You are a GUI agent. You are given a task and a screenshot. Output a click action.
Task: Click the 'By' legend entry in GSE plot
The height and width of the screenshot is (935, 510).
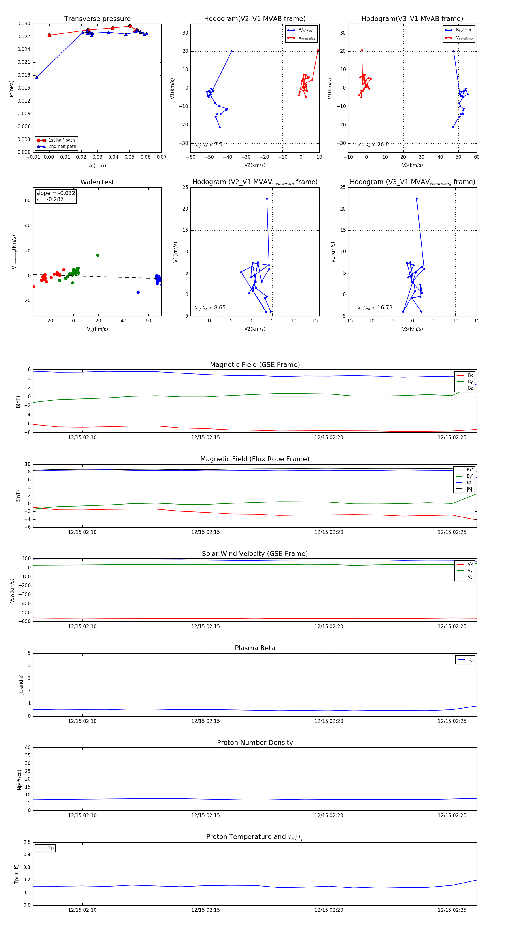465,382
